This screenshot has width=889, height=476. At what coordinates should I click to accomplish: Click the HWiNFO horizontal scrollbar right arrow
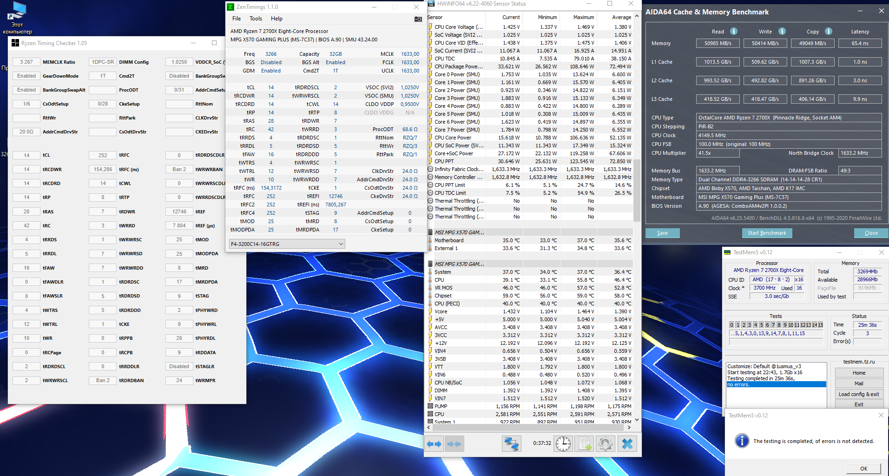click(x=629, y=427)
